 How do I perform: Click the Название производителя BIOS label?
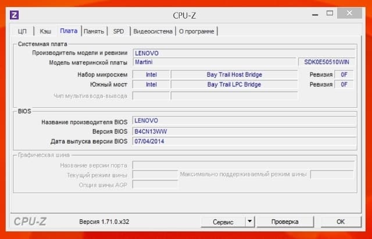click(84, 122)
